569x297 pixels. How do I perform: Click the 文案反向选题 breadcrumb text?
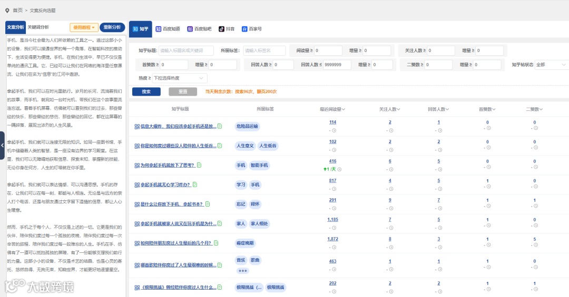coord(43,11)
